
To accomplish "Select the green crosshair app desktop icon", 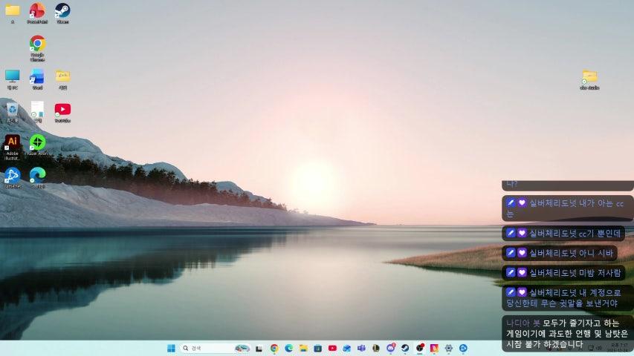I will click(37, 142).
